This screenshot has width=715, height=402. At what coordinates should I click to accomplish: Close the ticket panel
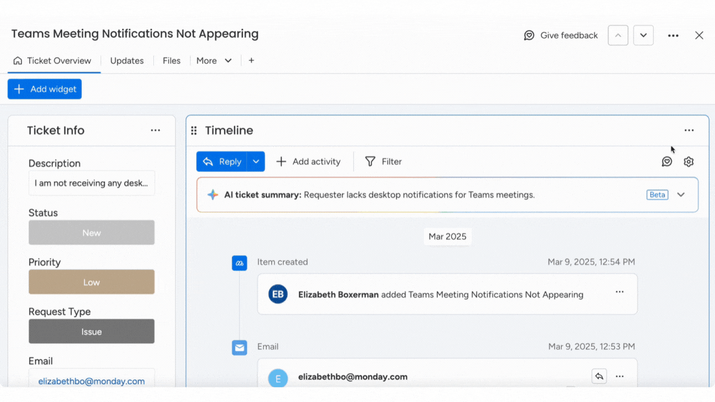(x=699, y=35)
